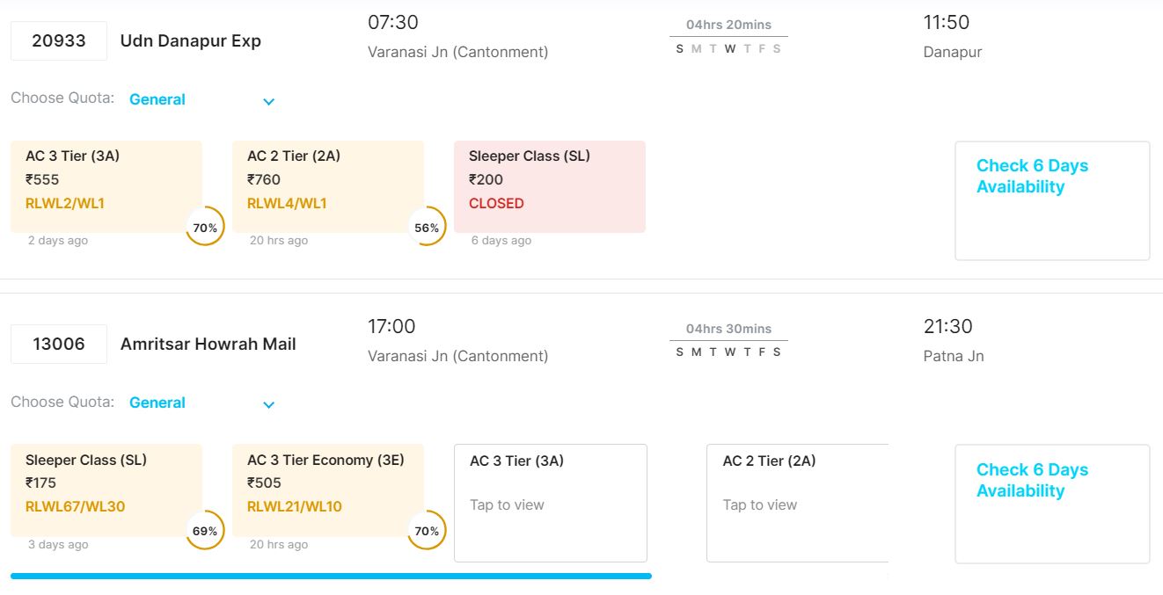This screenshot has height=595, width=1163.
Task: Open quota dropdown arrow for Amritsar Howrah Mail
Action: pyautogui.click(x=269, y=404)
